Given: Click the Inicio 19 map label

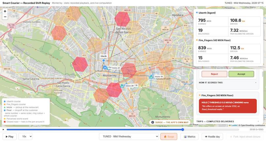Looking at the screenshot, I should coord(159,77).
